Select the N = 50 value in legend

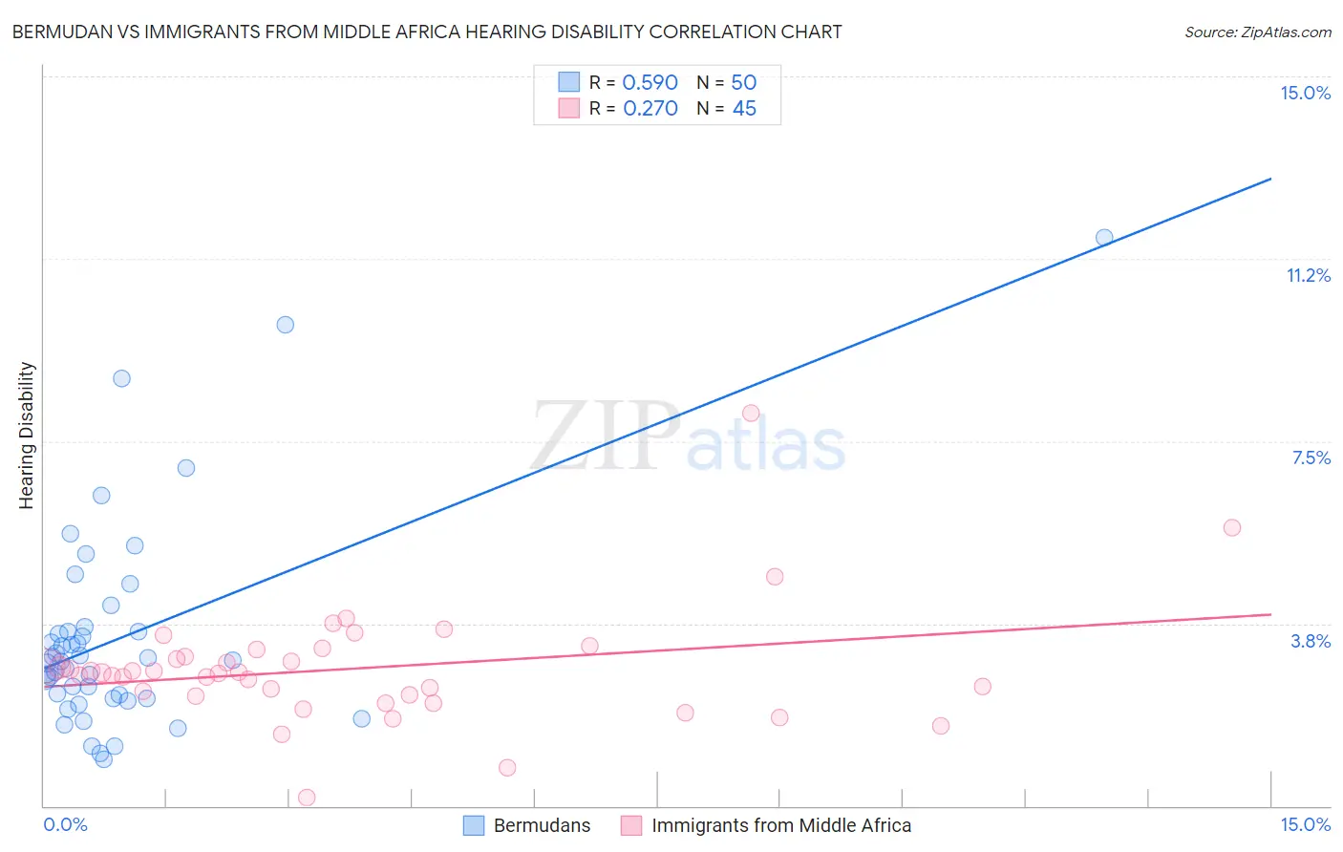727,82
